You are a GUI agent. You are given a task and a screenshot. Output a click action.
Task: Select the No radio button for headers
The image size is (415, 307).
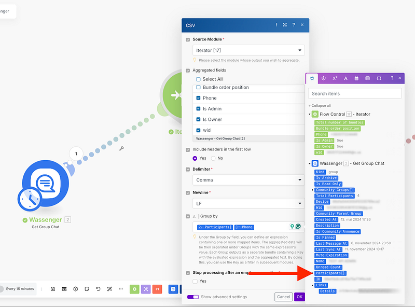pos(213,158)
